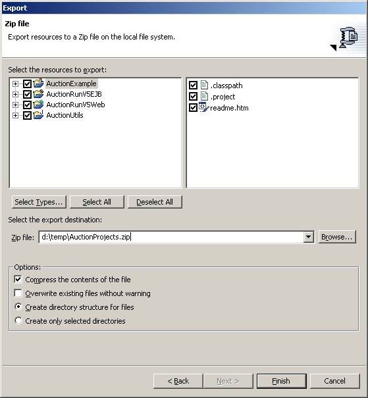368x398 pixels.
Task: Click Finish to export the zip
Action: tap(281, 381)
